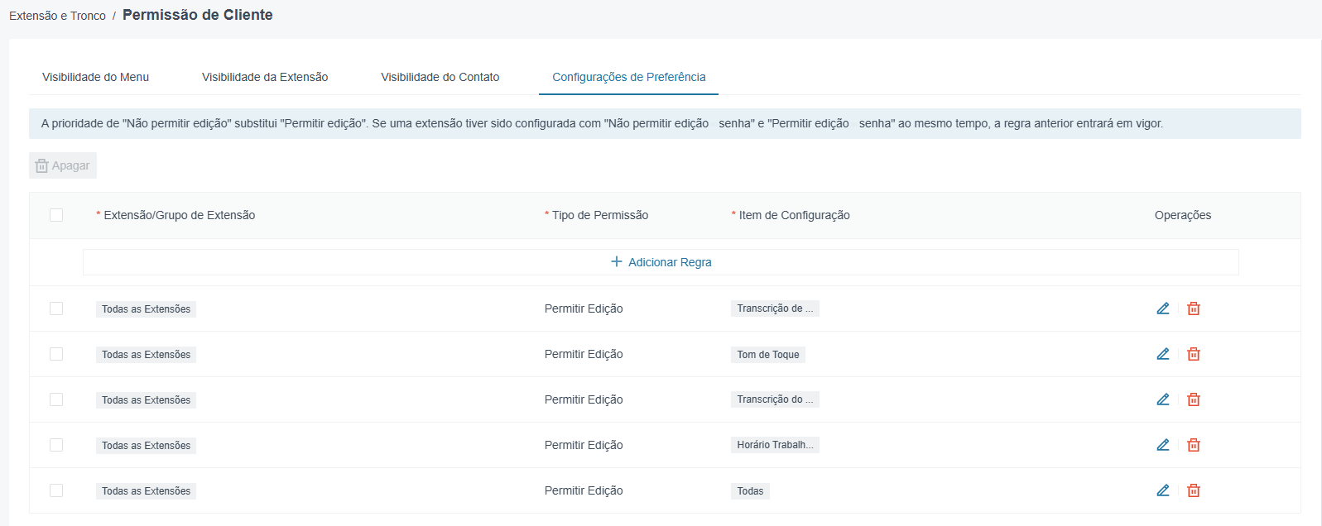This screenshot has width=1322, height=526.
Task: Click the Tom de Toque tag
Action: (x=768, y=355)
